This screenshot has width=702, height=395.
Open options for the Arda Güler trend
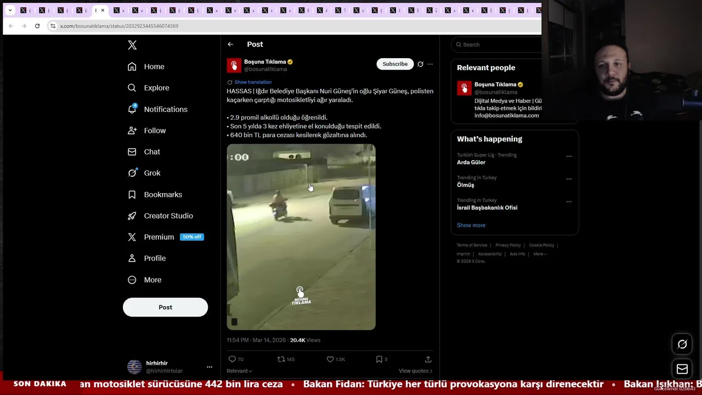pyautogui.click(x=569, y=156)
